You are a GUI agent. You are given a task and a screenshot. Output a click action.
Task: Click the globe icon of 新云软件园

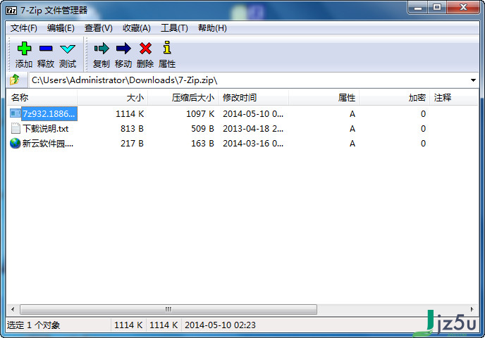click(16, 143)
